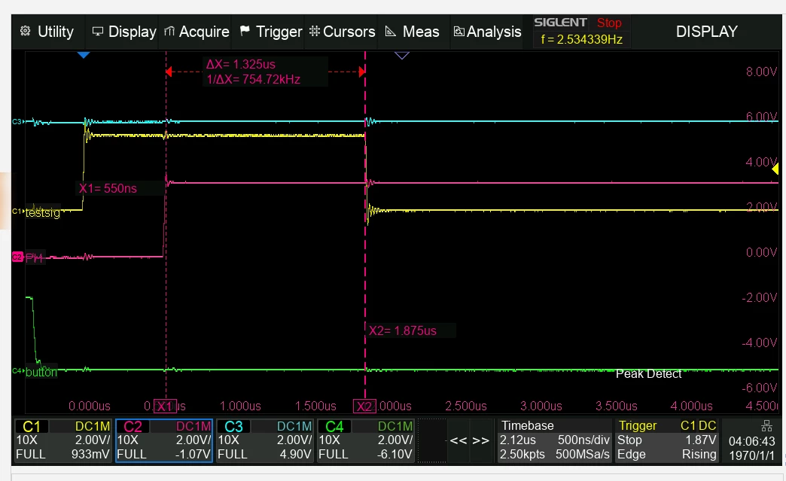Open the C4 channel settings box

365,440
